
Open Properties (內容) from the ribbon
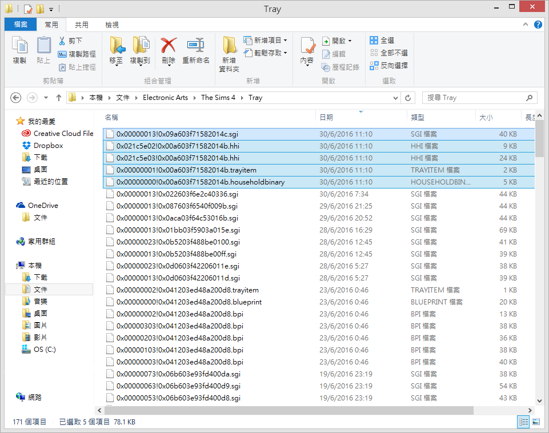click(307, 51)
